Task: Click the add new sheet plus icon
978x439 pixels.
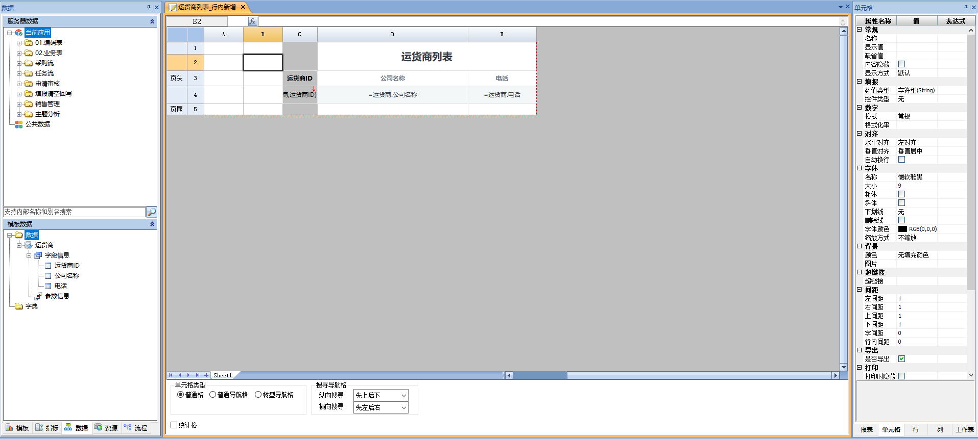Action: (x=206, y=375)
